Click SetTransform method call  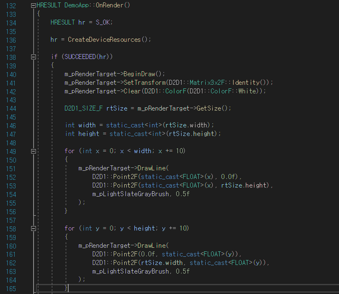coord(145,82)
